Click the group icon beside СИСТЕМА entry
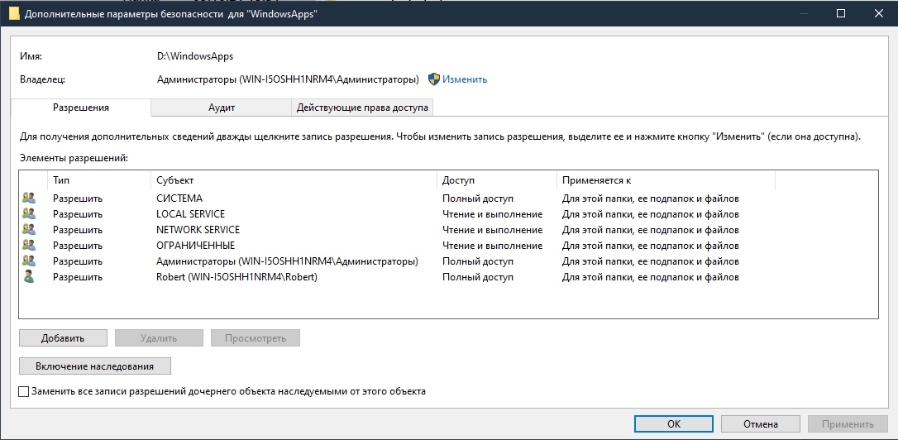The image size is (898, 440). [29, 198]
